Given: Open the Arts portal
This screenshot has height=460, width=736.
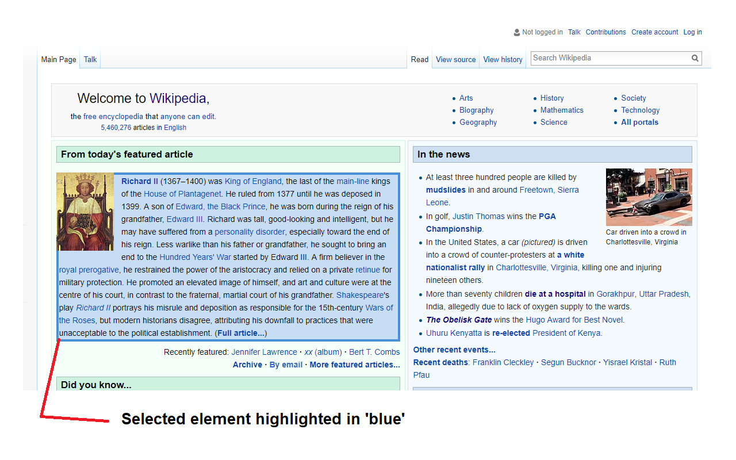Looking at the screenshot, I should coord(466,98).
